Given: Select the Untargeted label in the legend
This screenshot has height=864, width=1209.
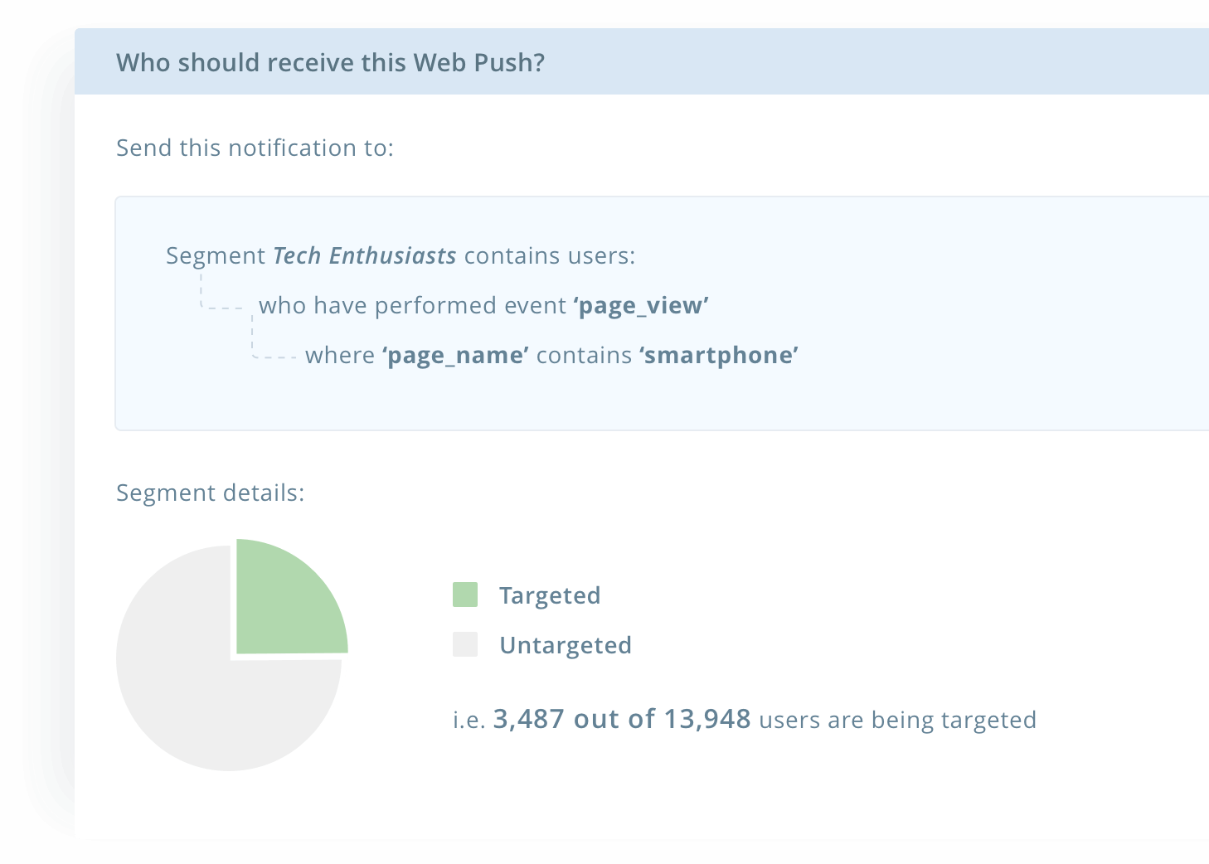Looking at the screenshot, I should click(x=566, y=644).
